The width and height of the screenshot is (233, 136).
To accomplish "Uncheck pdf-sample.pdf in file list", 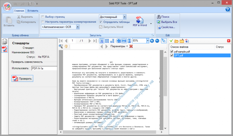I will click(x=171, y=51).
